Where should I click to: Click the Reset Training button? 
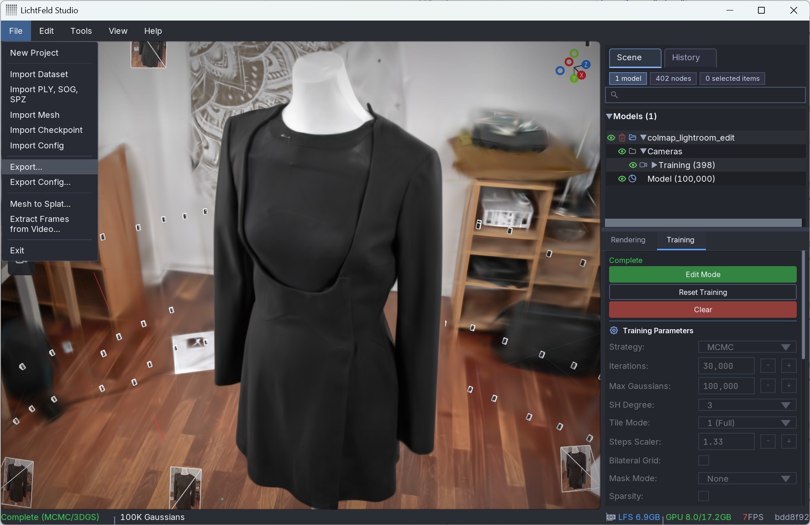tap(702, 292)
